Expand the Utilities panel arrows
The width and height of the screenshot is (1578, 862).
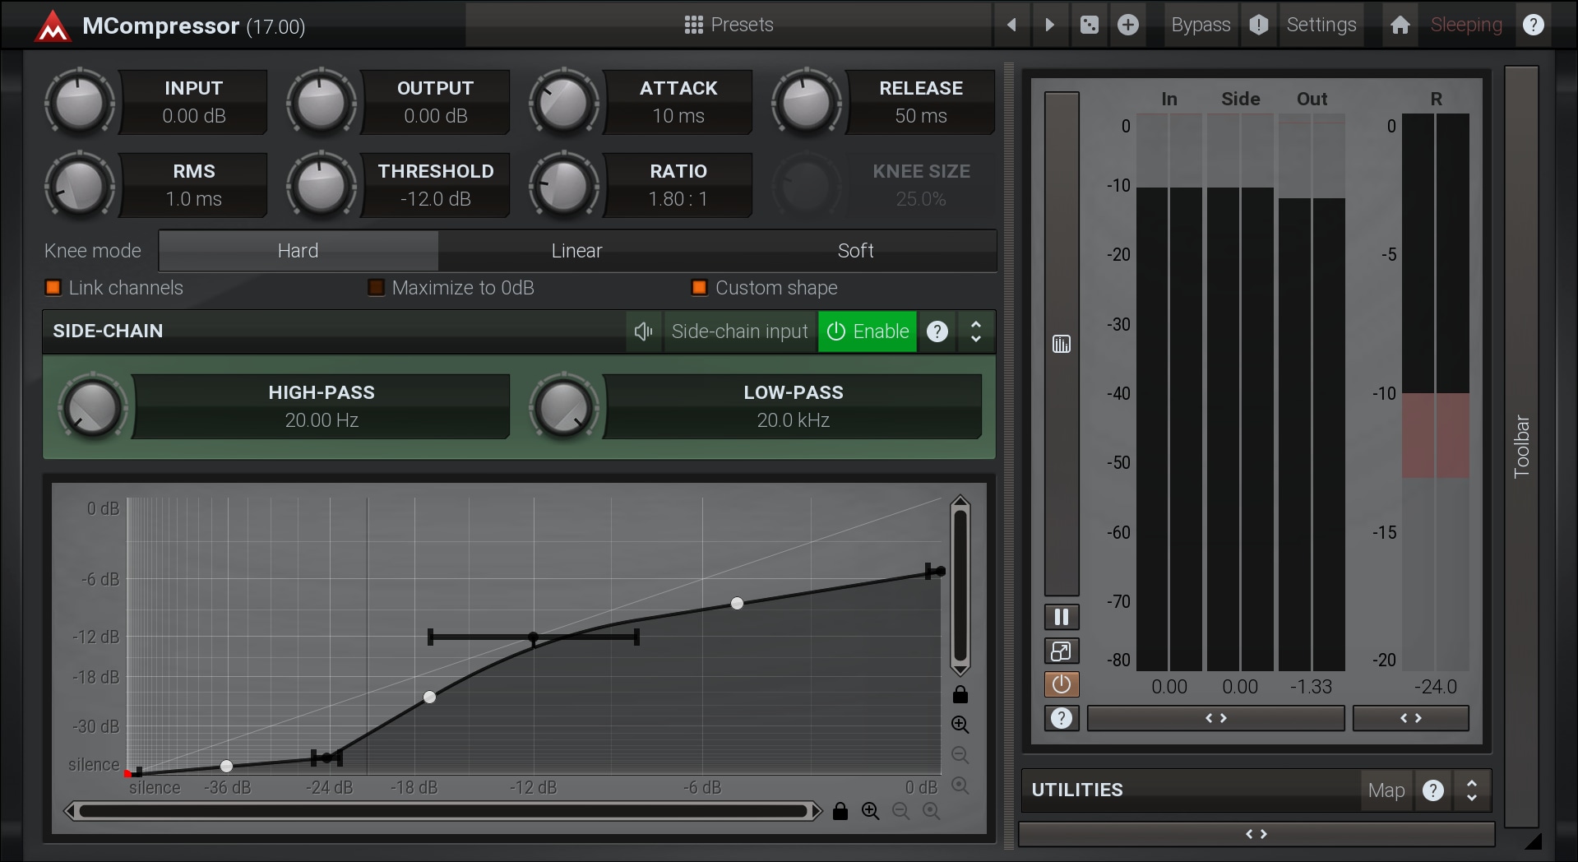point(1471,790)
